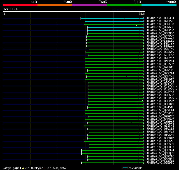Select the UniRef100_O24518 label
Screen dimensions: 179x170
pos(161,107)
